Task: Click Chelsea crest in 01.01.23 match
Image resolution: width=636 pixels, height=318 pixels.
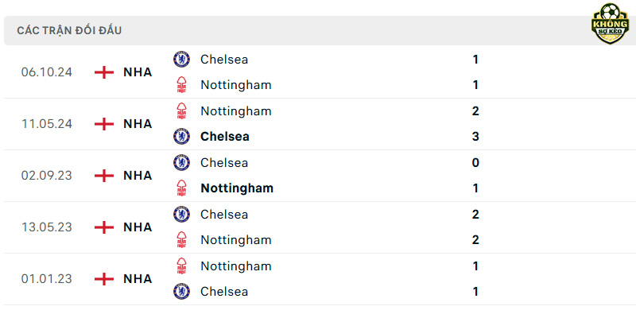Action: (181, 291)
